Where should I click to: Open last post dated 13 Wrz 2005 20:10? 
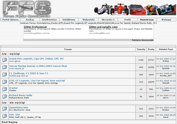coord(166,81)
